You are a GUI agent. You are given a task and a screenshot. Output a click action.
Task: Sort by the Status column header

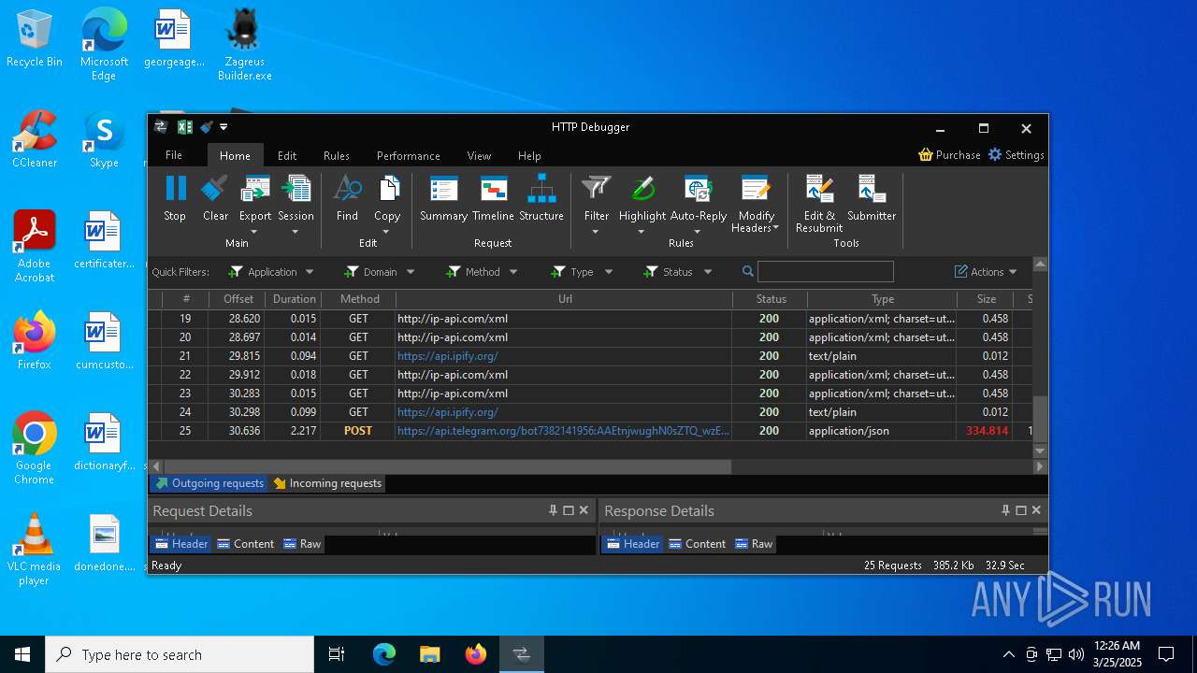click(771, 299)
